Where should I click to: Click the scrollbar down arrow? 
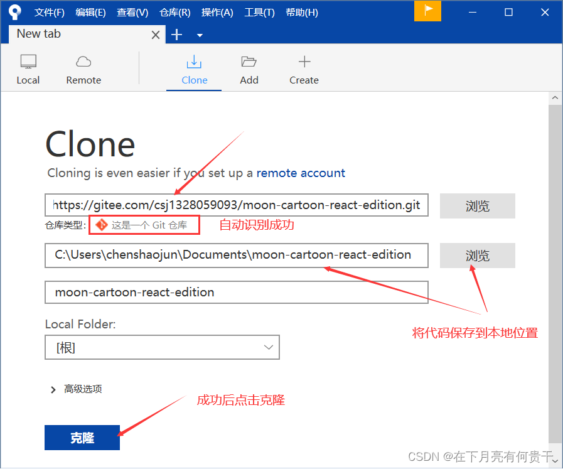(x=555, y=460)
